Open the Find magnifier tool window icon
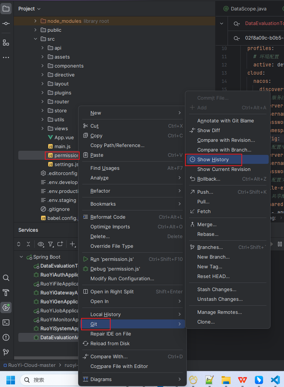Image resolution: width=284 pixels, height=387 pixels. pos(6,278)
